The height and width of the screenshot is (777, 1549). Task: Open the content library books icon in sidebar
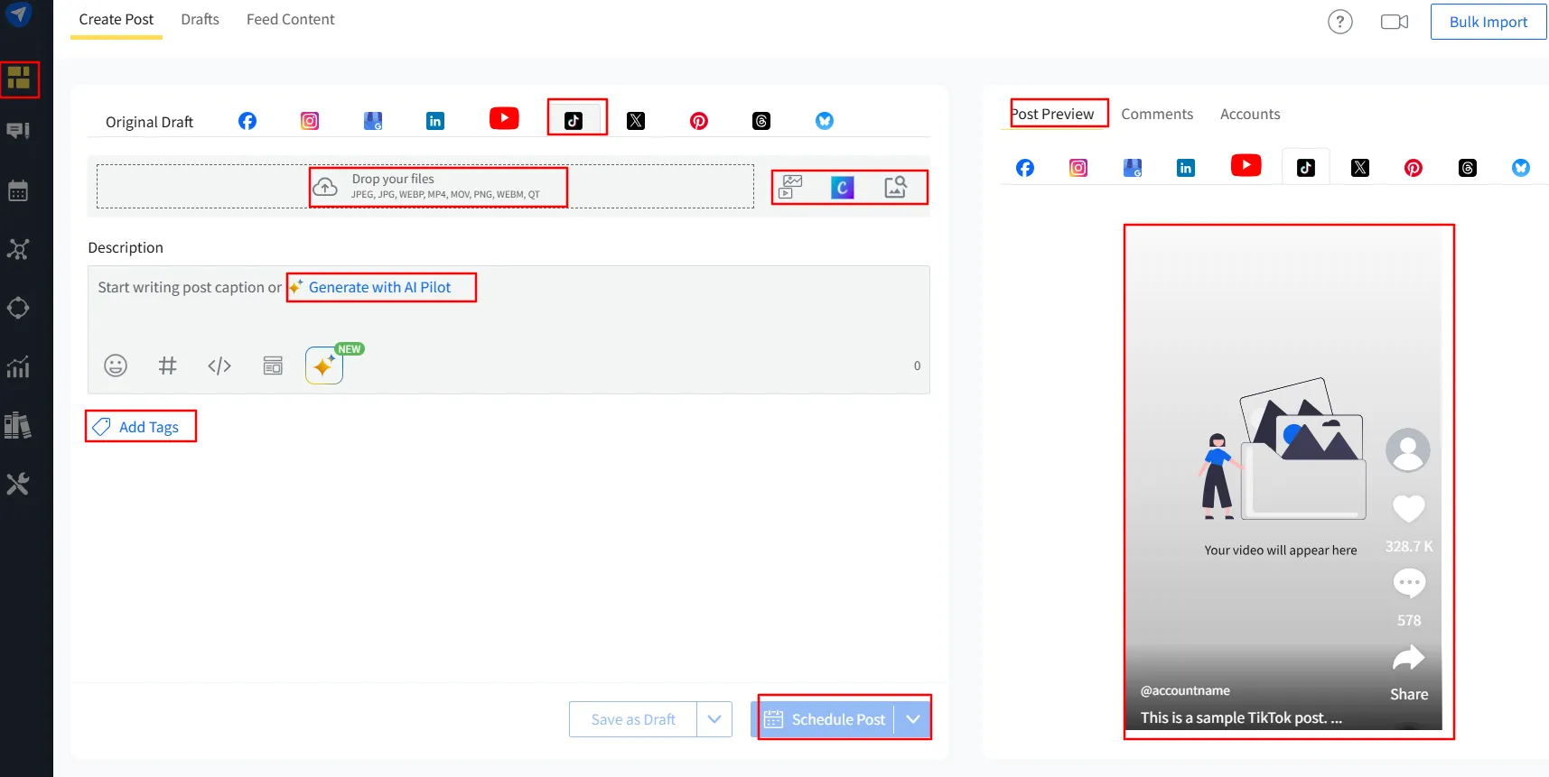click(x=18, y=425)
